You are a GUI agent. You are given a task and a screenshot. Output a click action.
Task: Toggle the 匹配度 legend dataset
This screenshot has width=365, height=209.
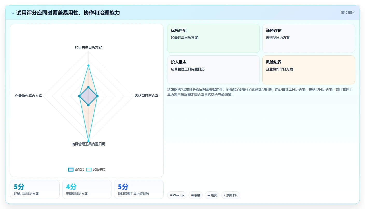[x=76, y=169]
